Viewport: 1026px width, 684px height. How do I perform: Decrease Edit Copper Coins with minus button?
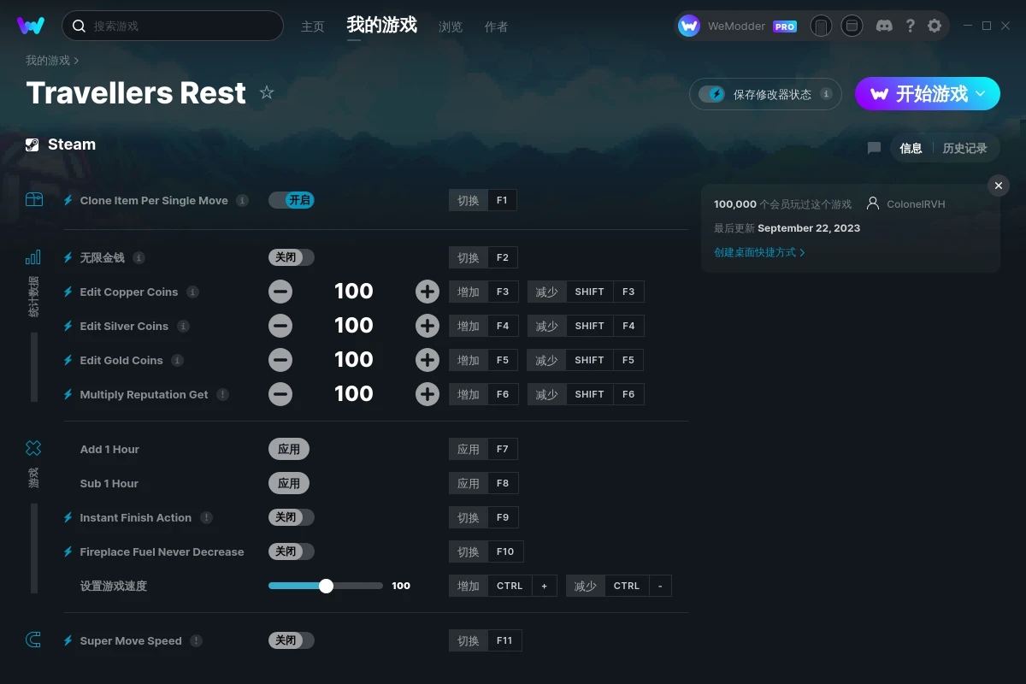[x=280, y=292]
